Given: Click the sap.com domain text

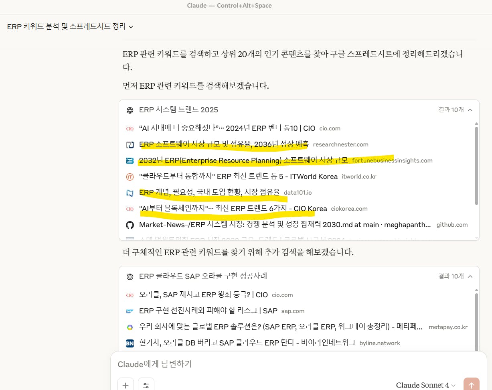Looking at the screenshot, I should pyautogui.click(x=293, y=311).
